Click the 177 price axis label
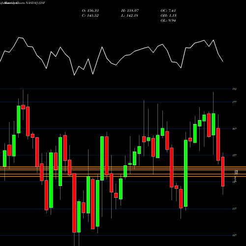Viewport: 246px width, 246px height. coord(235,102)
